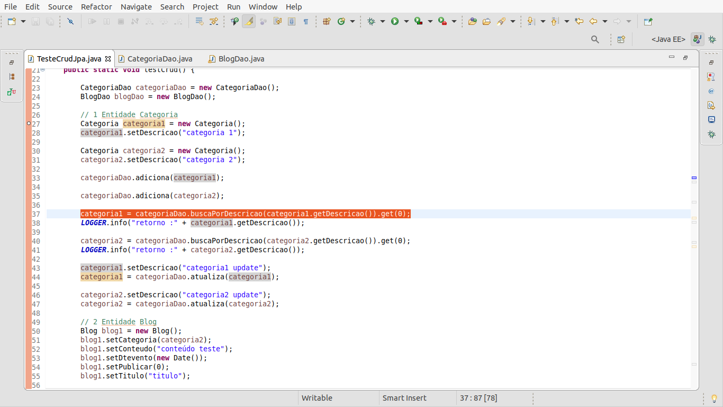Click the tip lightbulb in status bar
This screenshot has height=407, width=723.
713,398
